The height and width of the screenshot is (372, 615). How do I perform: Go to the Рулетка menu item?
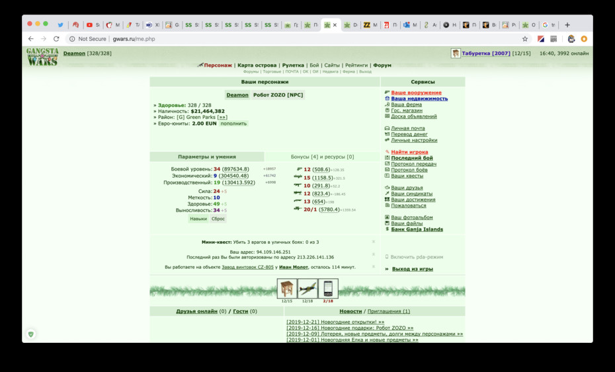point(293,65)
